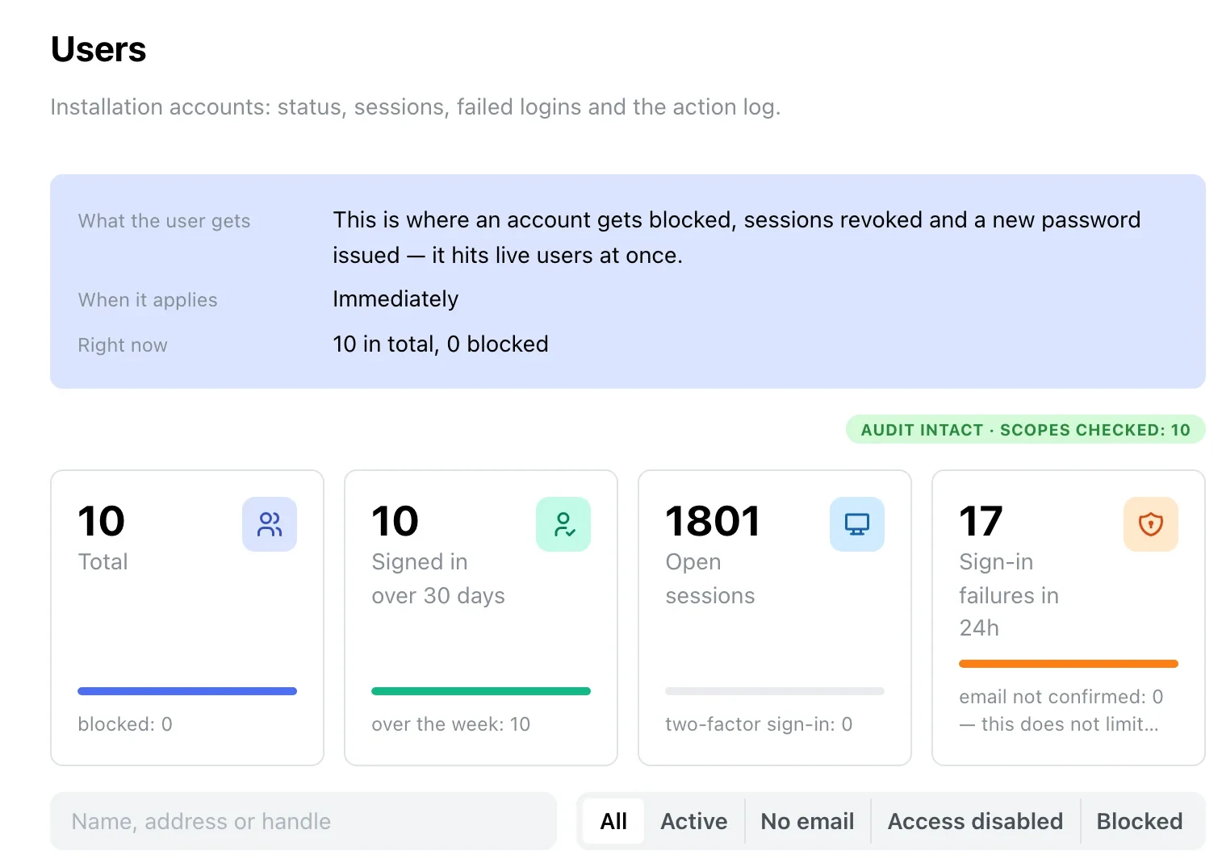Click the 17 sign-in failures count
1222x863 pixels.
pos(981,521)
